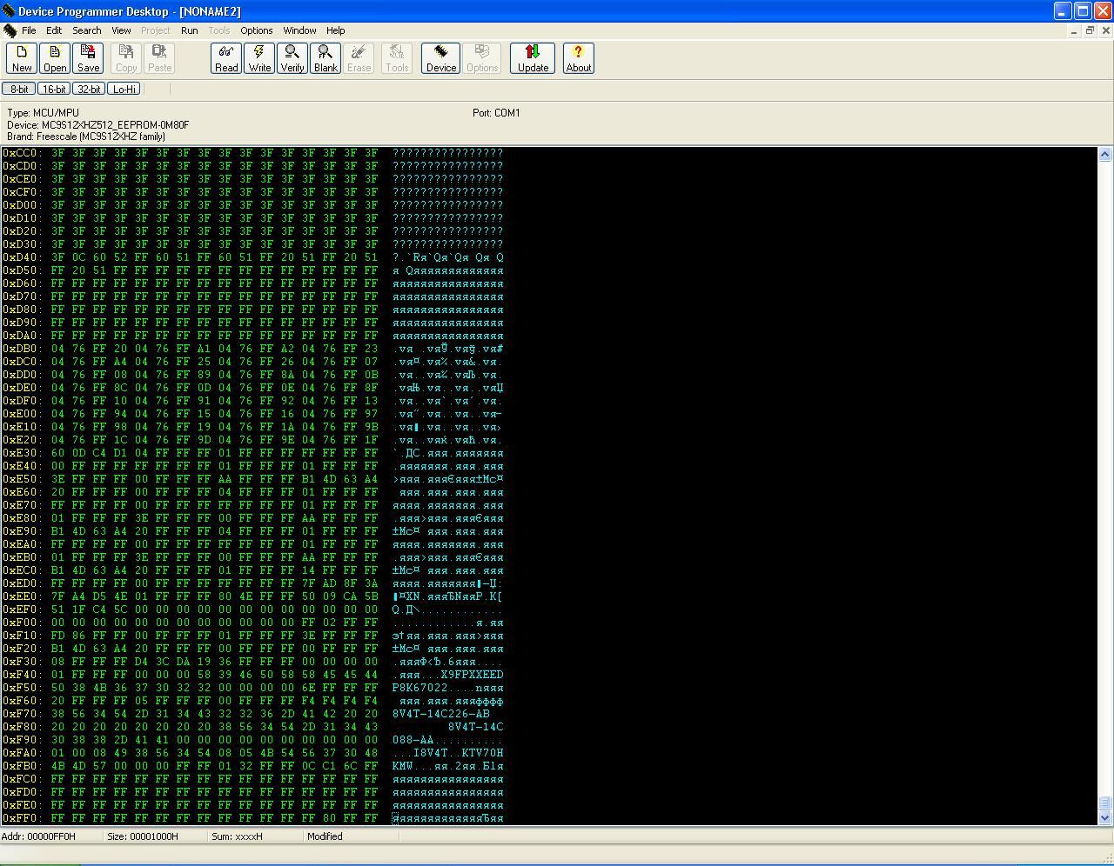The height and width of the screenshot is (866, 1114).
Task: Click the Modified status indicator
Action: [325, 836]
